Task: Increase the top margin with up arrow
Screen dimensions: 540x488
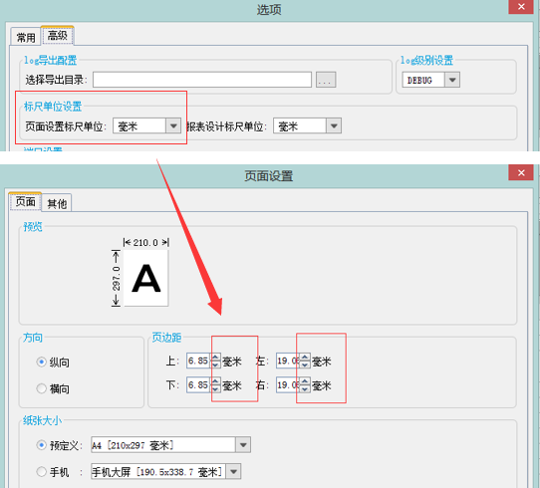Action: point(215,358)
